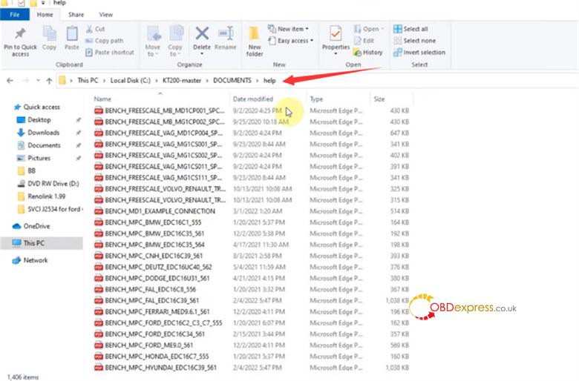Switch to the View ribbon tab
579x381 pixels.
(105, 14)
